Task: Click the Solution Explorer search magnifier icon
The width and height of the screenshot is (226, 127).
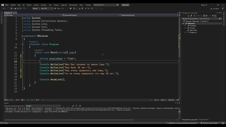Action: pyautogui.click(x=220, y=19)
